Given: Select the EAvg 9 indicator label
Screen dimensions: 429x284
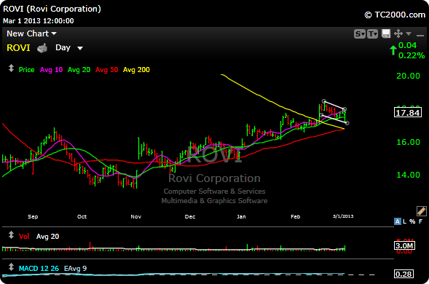Looking at the screenshot, I should pos(75,269).
